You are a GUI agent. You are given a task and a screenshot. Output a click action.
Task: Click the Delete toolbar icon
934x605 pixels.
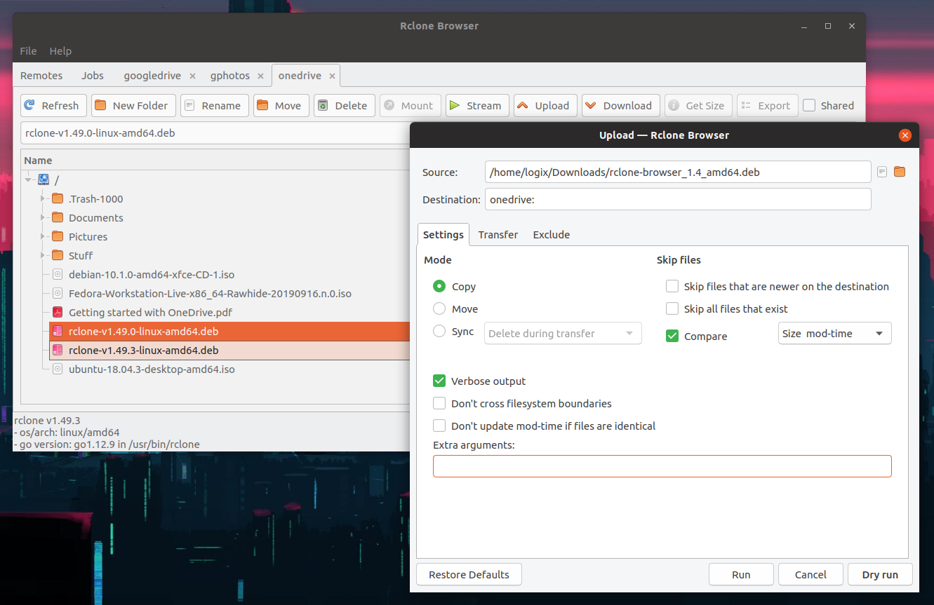344,105
